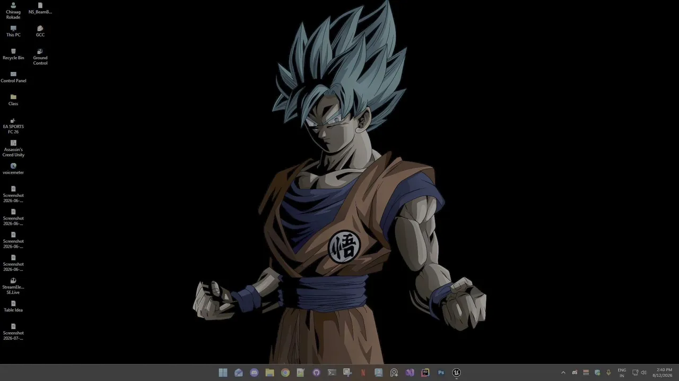This screenshot has width=679, height=381.
Task: Select the Table Idea file
Action: point(13,306)
